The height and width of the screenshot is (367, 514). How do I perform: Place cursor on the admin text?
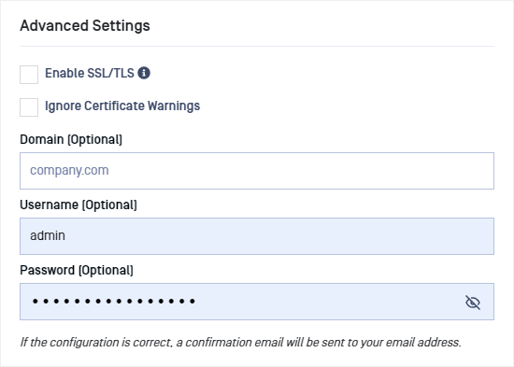[x=48, y=235]
